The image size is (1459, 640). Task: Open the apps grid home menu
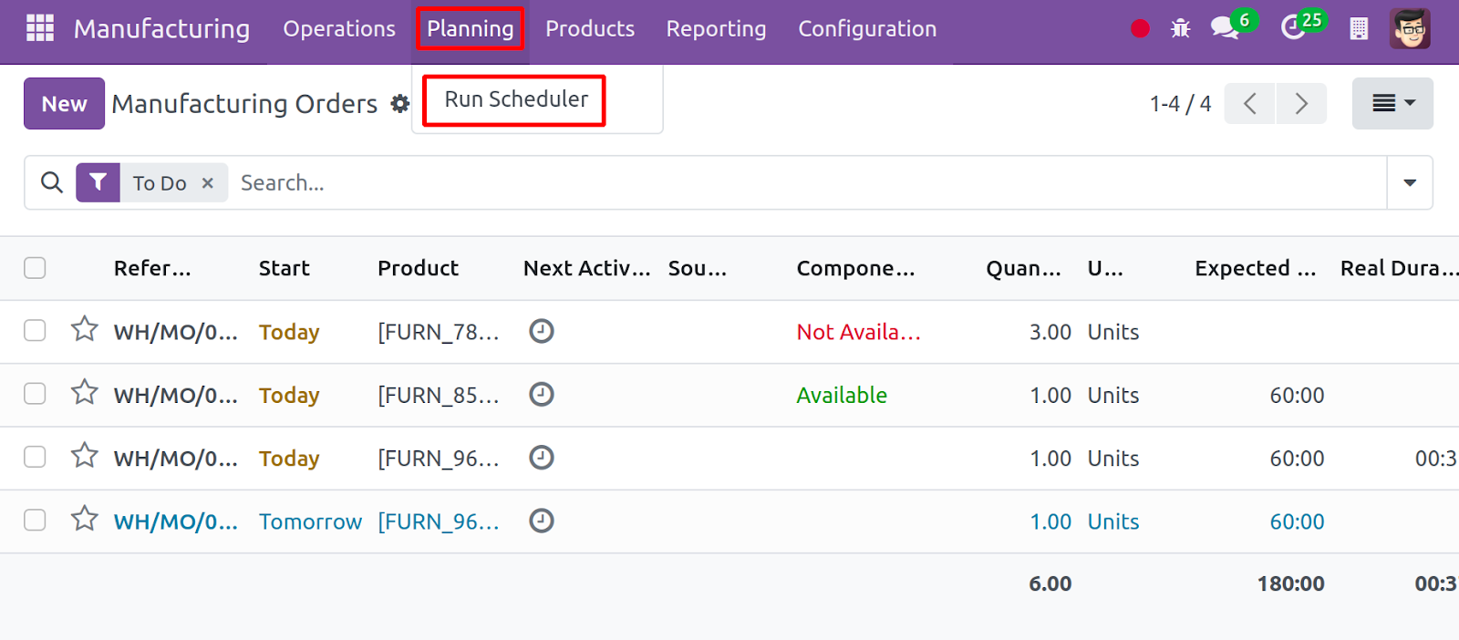coord(40,28)
